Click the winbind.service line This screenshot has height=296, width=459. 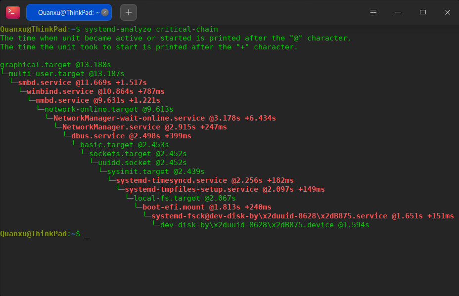[x=95, y=91]
